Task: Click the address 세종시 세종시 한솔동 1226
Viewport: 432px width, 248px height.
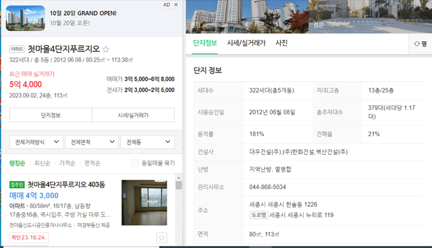Action: [283, 204]
